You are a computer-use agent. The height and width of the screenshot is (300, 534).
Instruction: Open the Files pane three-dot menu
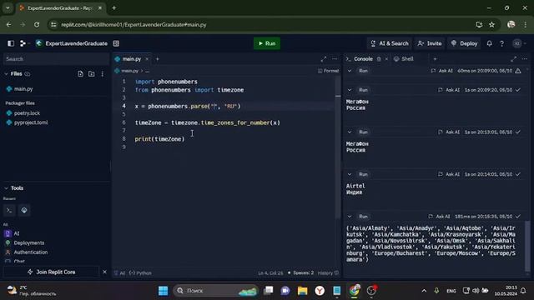(102, 74)
